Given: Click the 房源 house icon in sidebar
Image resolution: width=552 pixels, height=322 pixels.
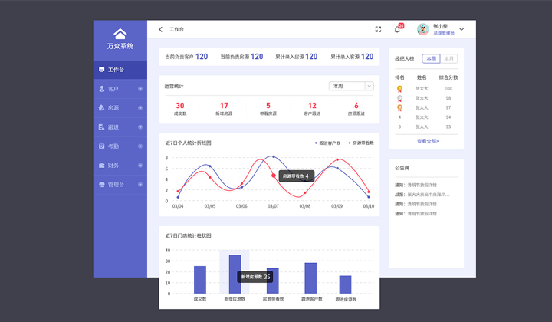Looking at the screenshot, I should coord(101,107).
